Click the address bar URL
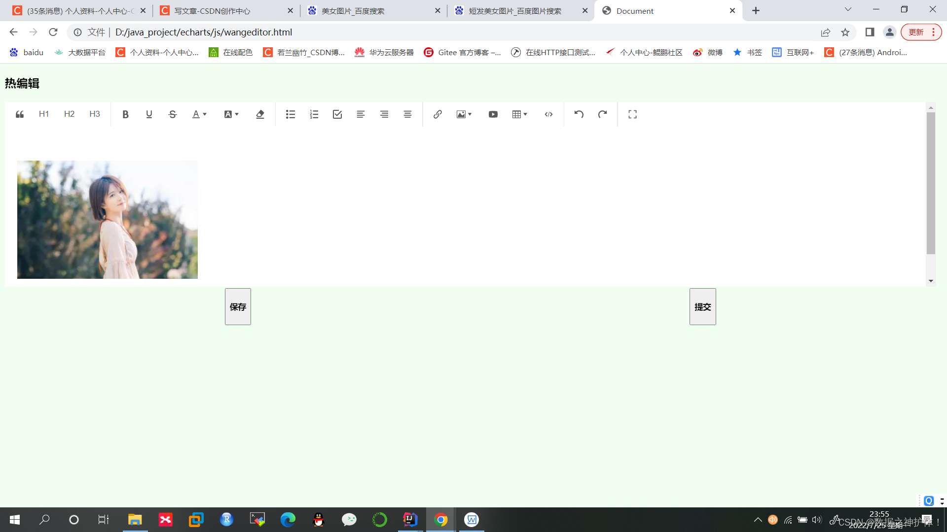The height and width of the screenshot is (532, 947). pyautogui.click(x=204, y=32)
